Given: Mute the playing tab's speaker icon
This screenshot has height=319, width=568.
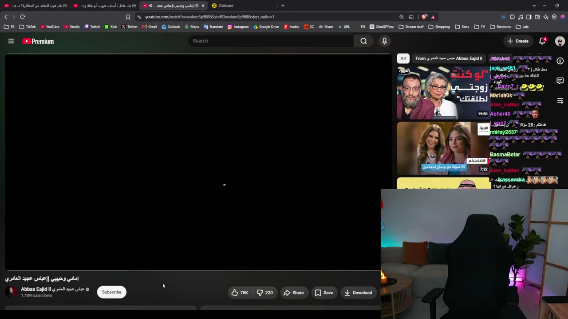Looking at the screenshot, I should coord(150,6).
